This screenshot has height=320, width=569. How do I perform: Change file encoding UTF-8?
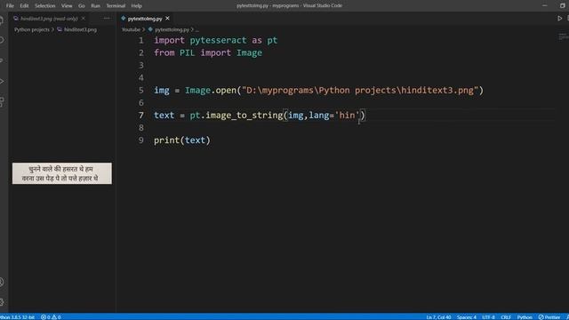pos(488,317)
